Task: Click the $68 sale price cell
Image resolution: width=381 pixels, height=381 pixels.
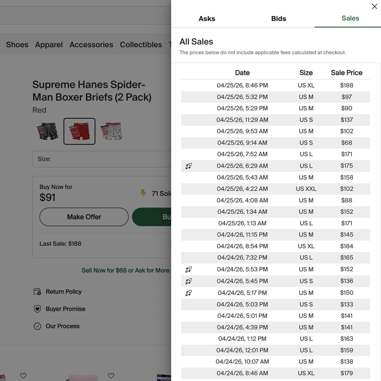Action: pyautogui.click(x=347, y=143)
